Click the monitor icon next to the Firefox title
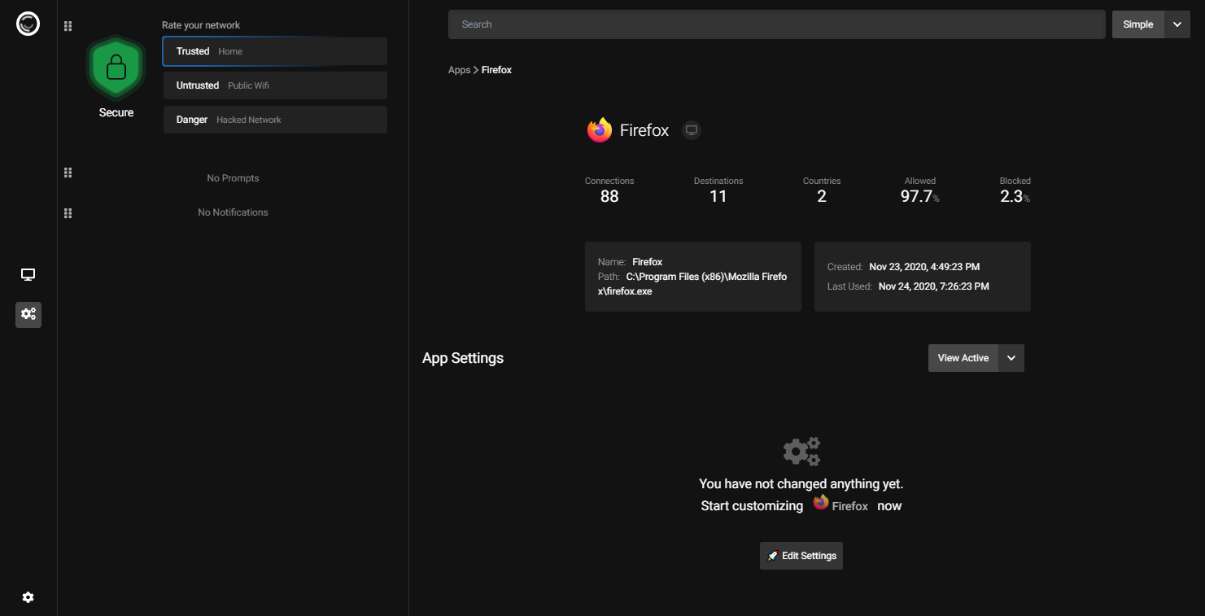The width and height of the screenshot is (1205, 616). tap(692, 130)
